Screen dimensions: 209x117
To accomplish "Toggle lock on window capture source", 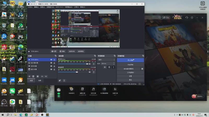I will [54, 69].
